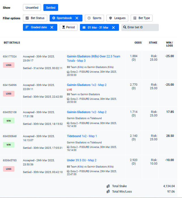Open the Leagues filter dropdown
Screen dimensions: 182x198
coord(117,18)
